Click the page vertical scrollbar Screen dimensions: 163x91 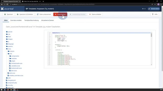click(162, 39)
